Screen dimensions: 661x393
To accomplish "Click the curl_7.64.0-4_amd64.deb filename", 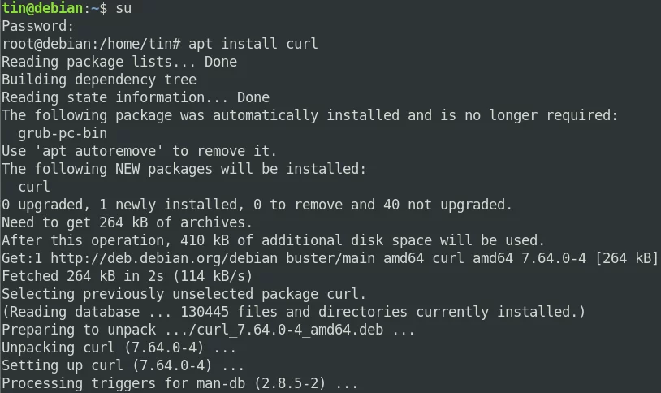I will [x=290, y=330].
